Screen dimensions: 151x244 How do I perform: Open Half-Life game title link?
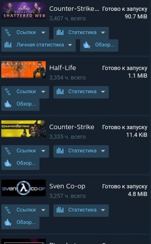(63, 68)
